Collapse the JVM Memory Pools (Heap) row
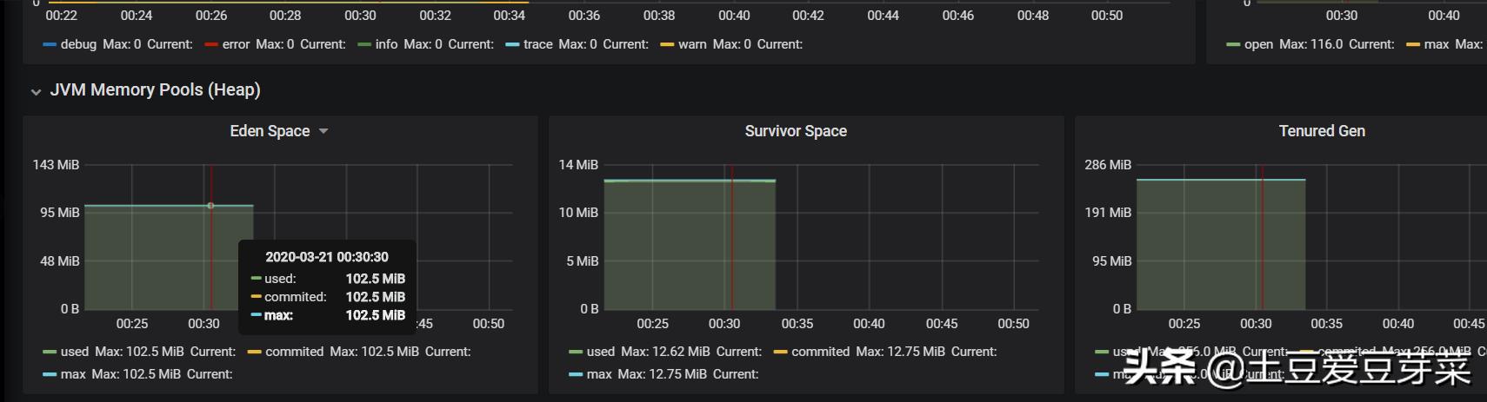The image size is (1487, 402). pyautogui.click(x=36, y=91)
